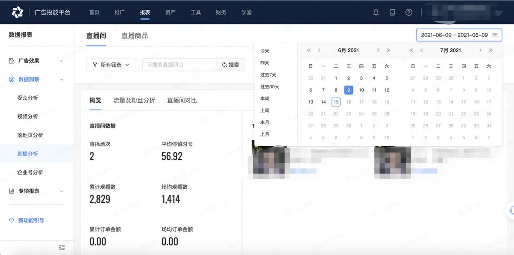Click the 新功能引导 link

pos(31,221)
